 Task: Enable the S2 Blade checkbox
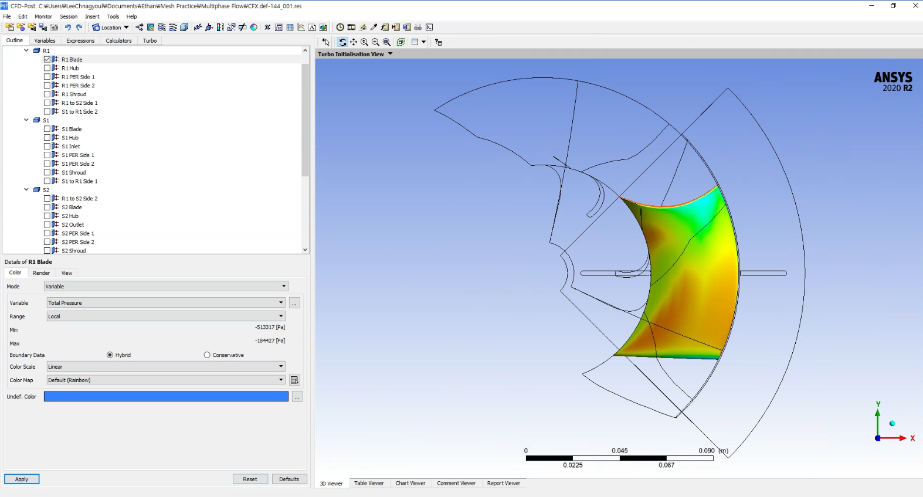click(x=47, y=207)
